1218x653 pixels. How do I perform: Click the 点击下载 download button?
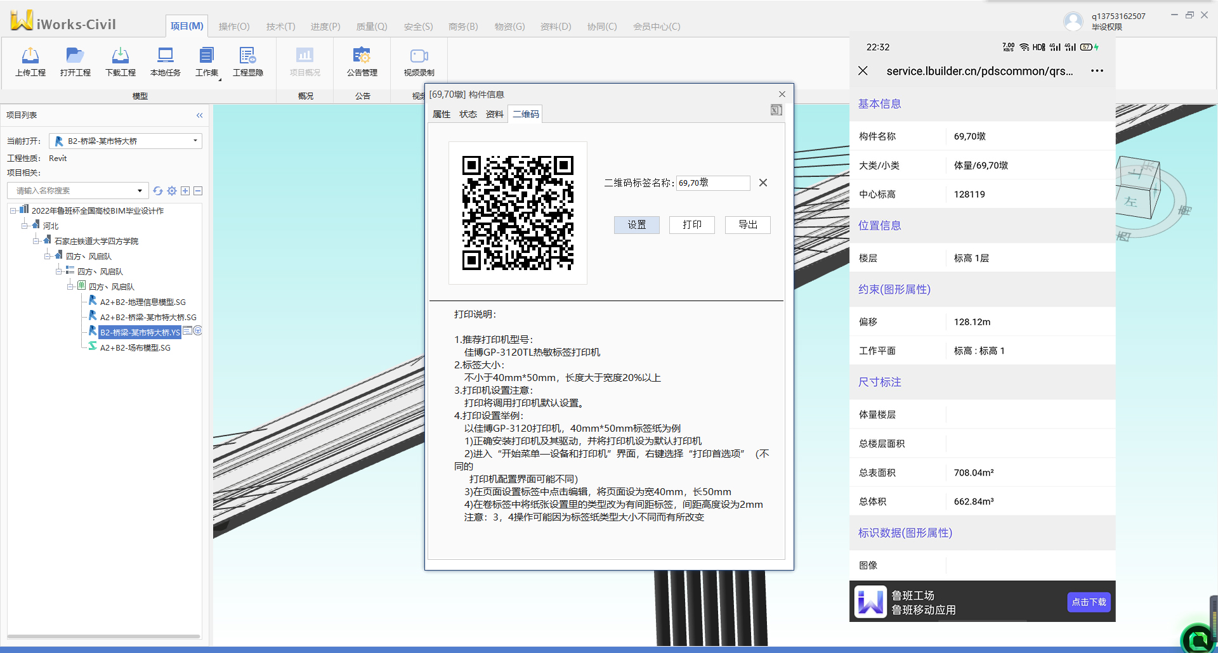tap(1089, 602)
